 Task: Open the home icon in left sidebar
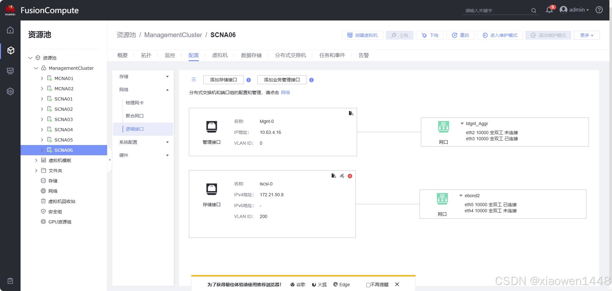point(10,30)
